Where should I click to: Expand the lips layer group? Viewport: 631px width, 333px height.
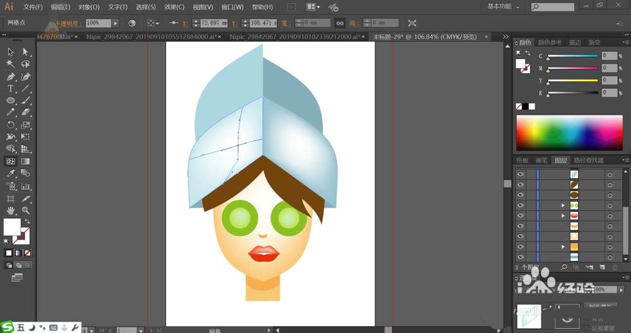(x=563, y=216)
